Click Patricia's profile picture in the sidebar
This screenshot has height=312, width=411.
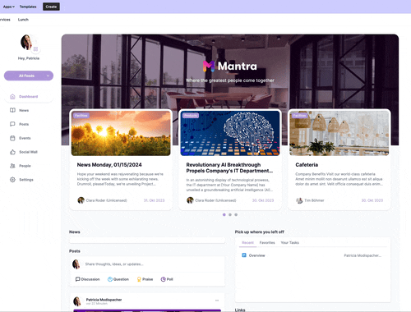click(x=27, y=42)
